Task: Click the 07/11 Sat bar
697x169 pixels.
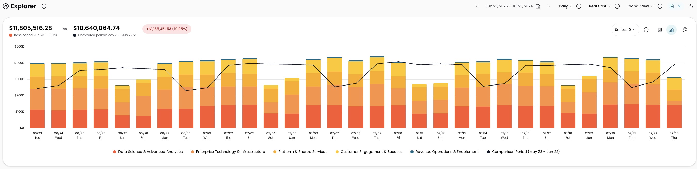Action: pos(419,106)
